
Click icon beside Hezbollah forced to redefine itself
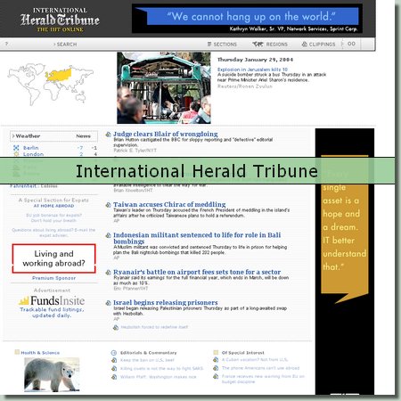click(116, 327)
